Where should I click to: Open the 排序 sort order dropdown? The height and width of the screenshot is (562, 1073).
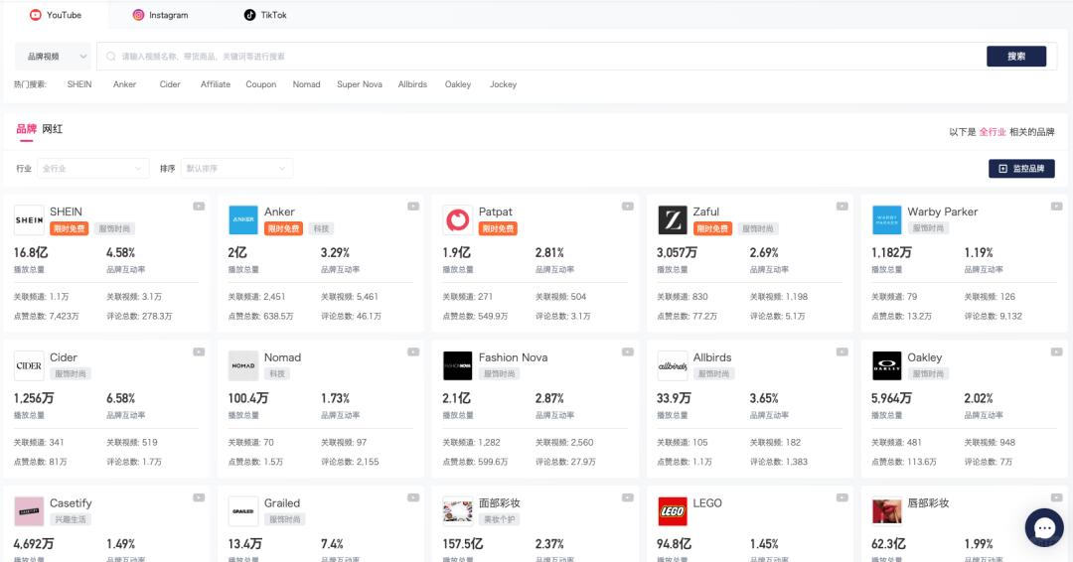pos(236,168)
